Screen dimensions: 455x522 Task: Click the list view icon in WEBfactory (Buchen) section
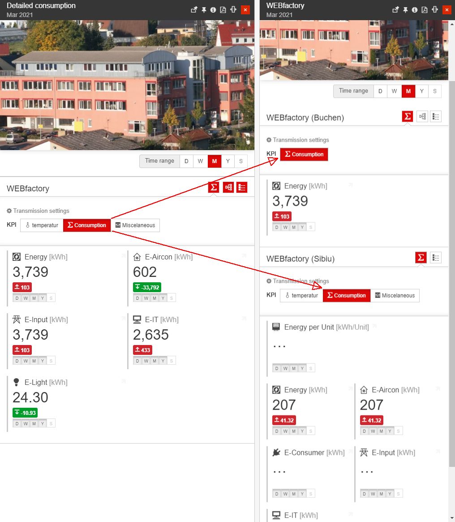click(435, 117)
